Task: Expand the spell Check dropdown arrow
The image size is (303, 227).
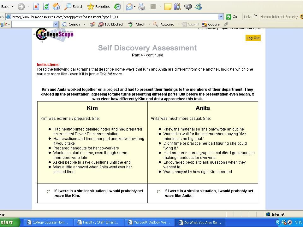Action: (150, 24)
